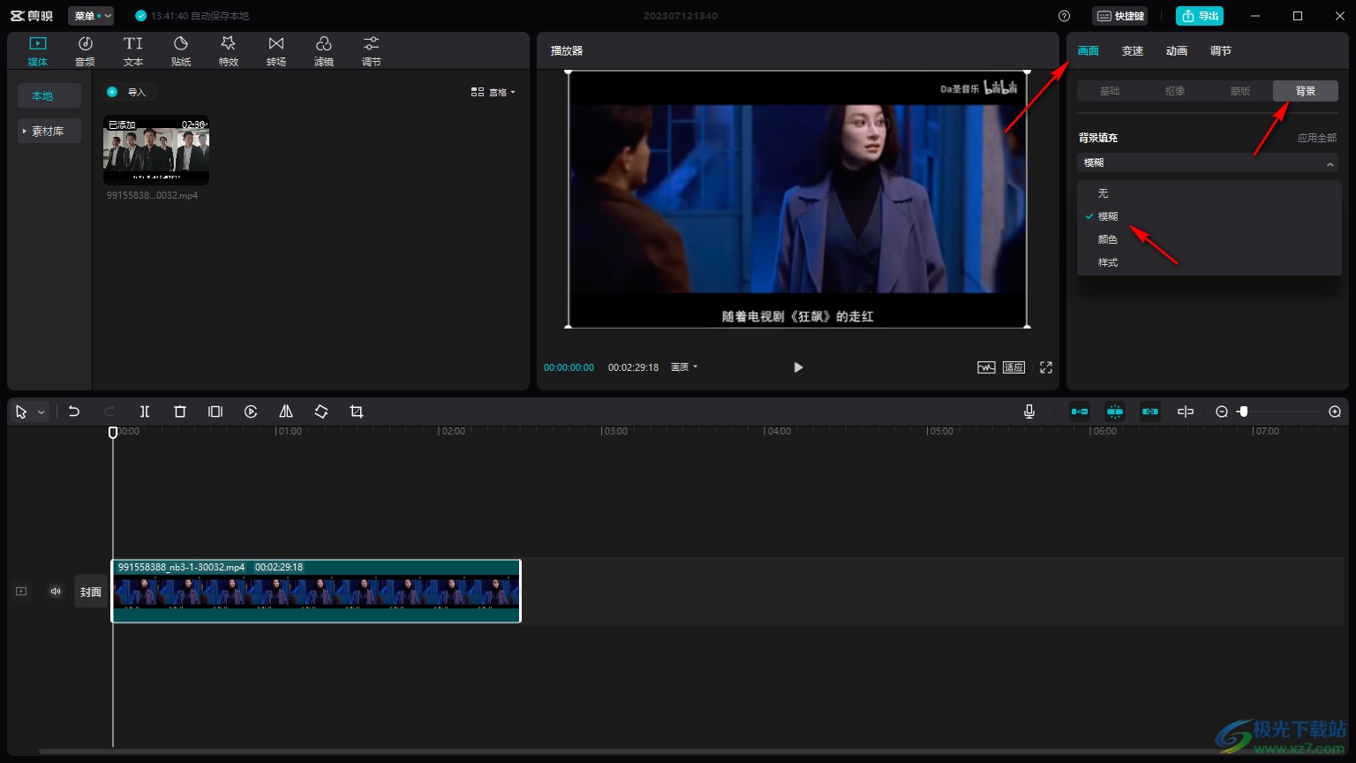Click the redo arrow in timeline toolbar
Image resolution: width=1356 pixels, height=763 pixels.
[109, 412]
